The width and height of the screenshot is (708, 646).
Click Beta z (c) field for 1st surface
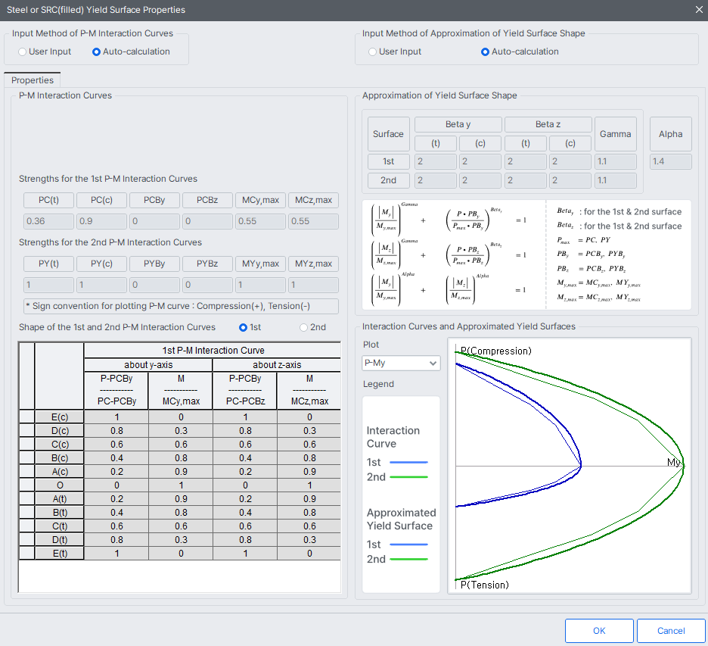[570, 161]
